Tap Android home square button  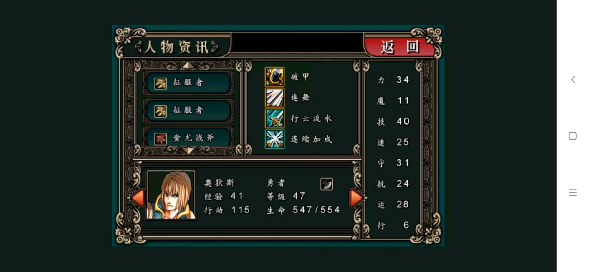tap(573, 136)
